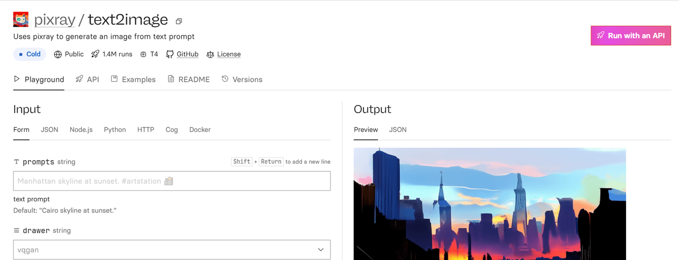The image size is (679, 260).
Task: Open the License link
Action: [229, 54]
